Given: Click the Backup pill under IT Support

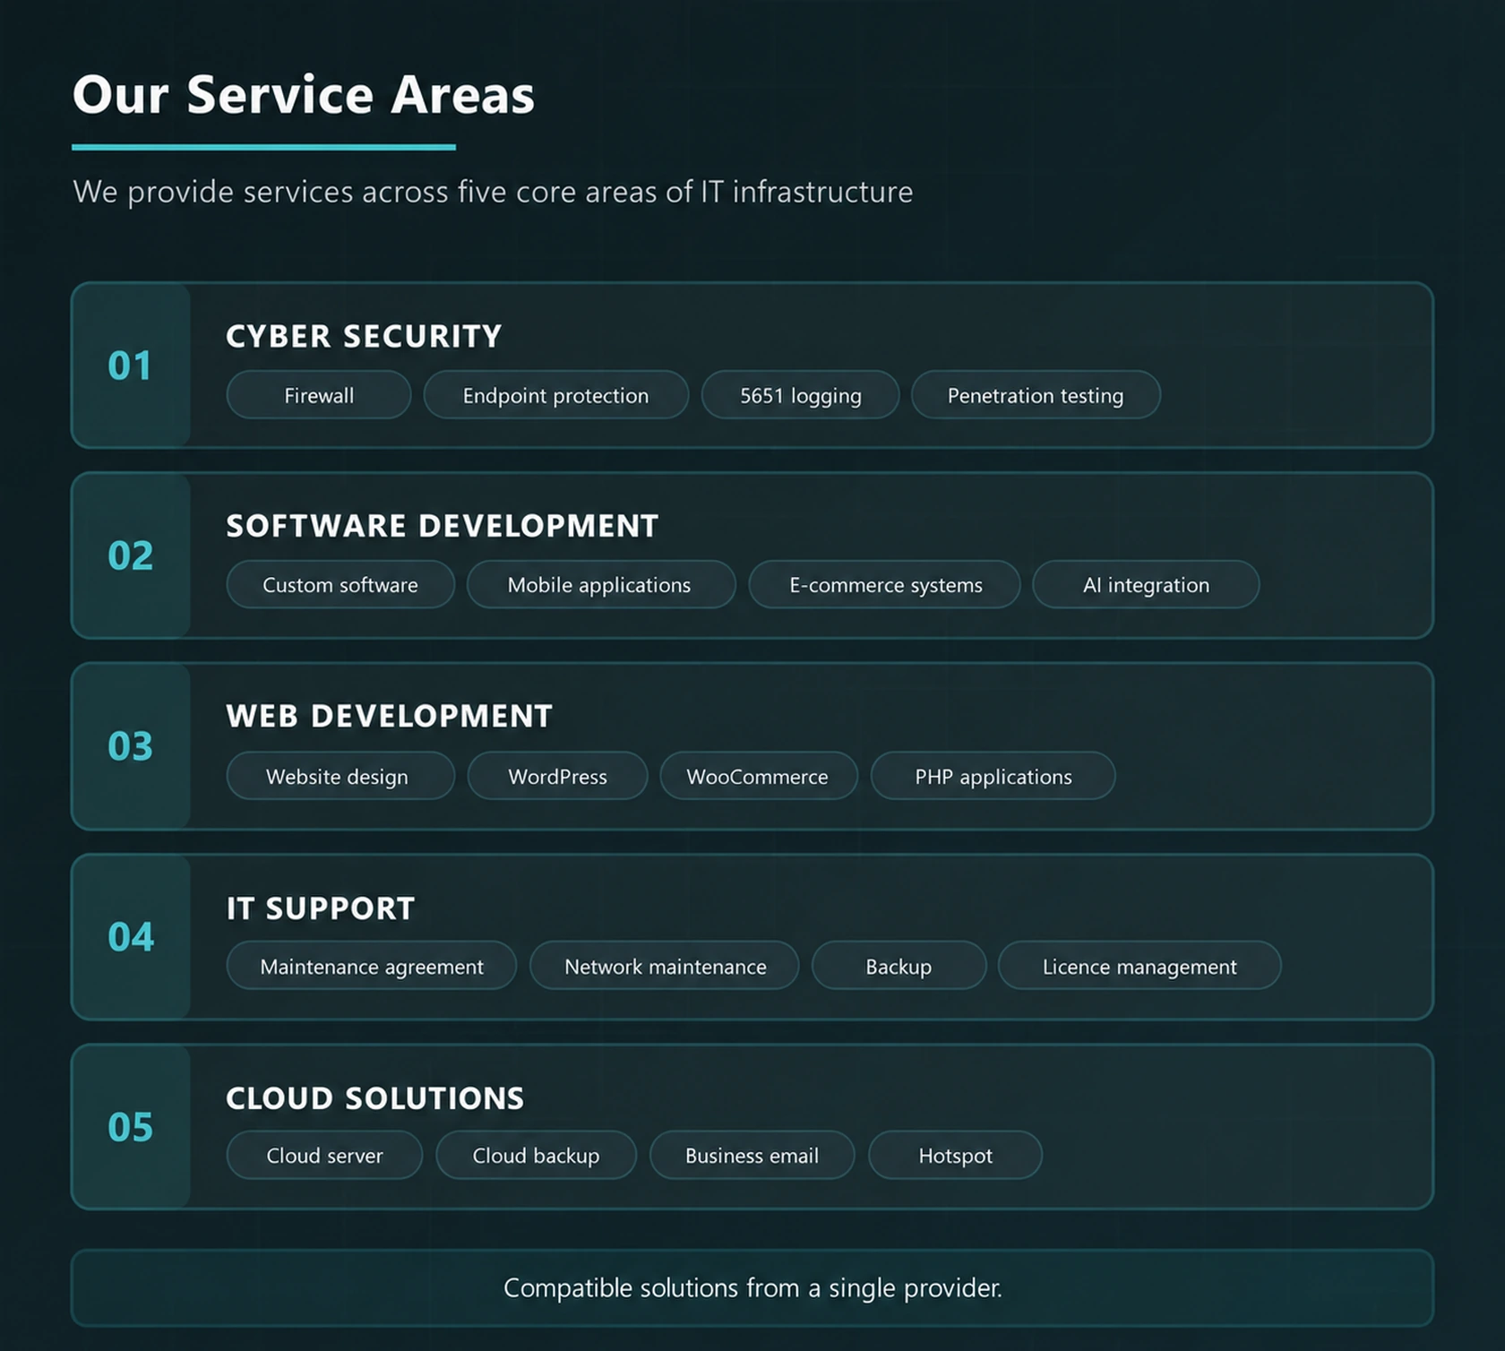Looking at the screenshot, I should click(899, 966).
